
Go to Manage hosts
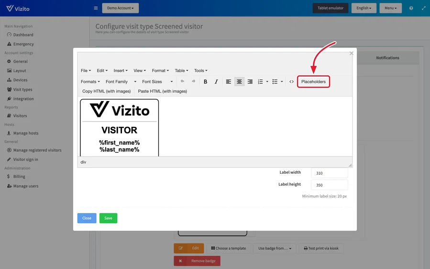pos(26,133)
